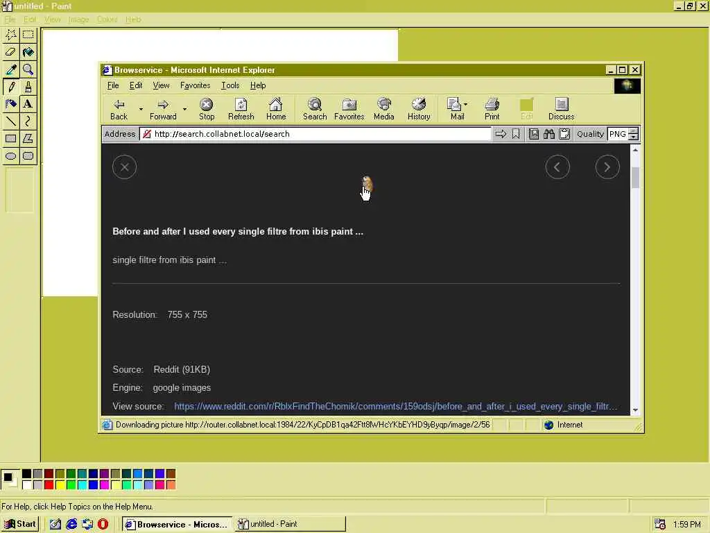Open the Media toolbar button
Screen dimensions: 710x533
click(x=384, y=109)
